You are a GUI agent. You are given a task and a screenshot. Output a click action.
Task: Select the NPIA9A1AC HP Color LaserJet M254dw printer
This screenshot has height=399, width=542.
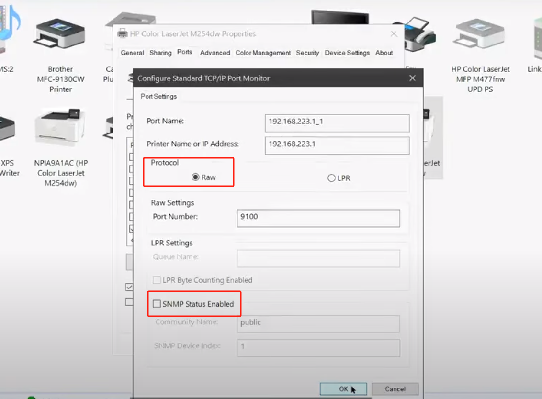pyautogui.click(x=59, y=125)
